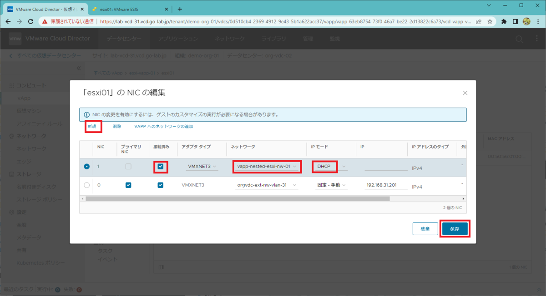Image resolution: width=546 pixels, height=296 pixels.
Task: Open the vapp-nested-esxi-nw-01 network dropdown
Action: tap(267, 167)
